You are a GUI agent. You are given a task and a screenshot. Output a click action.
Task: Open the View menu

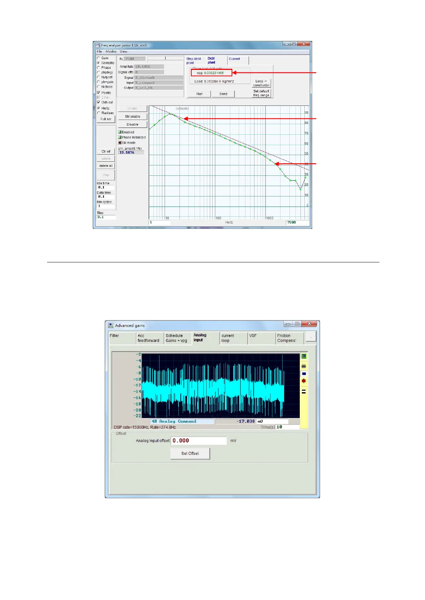(x=123, y=52)
